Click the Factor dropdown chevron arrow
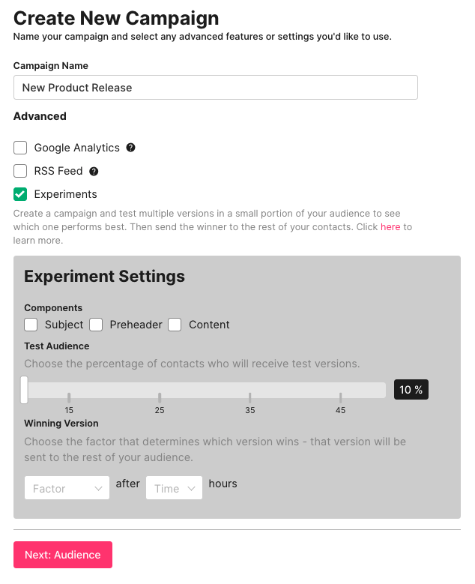This screenshot has height=584, width=475. point(98,489)
